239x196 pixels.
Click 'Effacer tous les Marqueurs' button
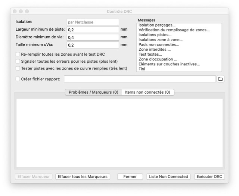pos(83,177)
